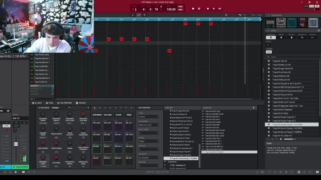Select the pencil draw tool
The width and height of the screenshot is (321, 180).
[133, 15]
